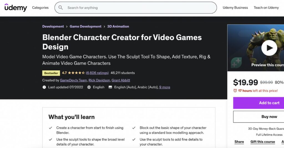Click the star rating icons
Screen dimensions: 284x148
pos(76,73)
